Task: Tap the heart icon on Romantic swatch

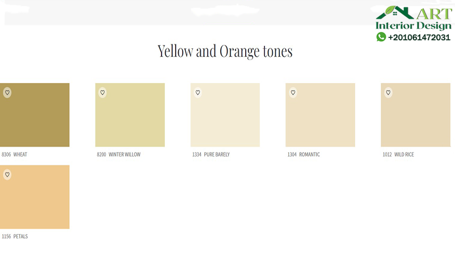Action: pos(293,93)
